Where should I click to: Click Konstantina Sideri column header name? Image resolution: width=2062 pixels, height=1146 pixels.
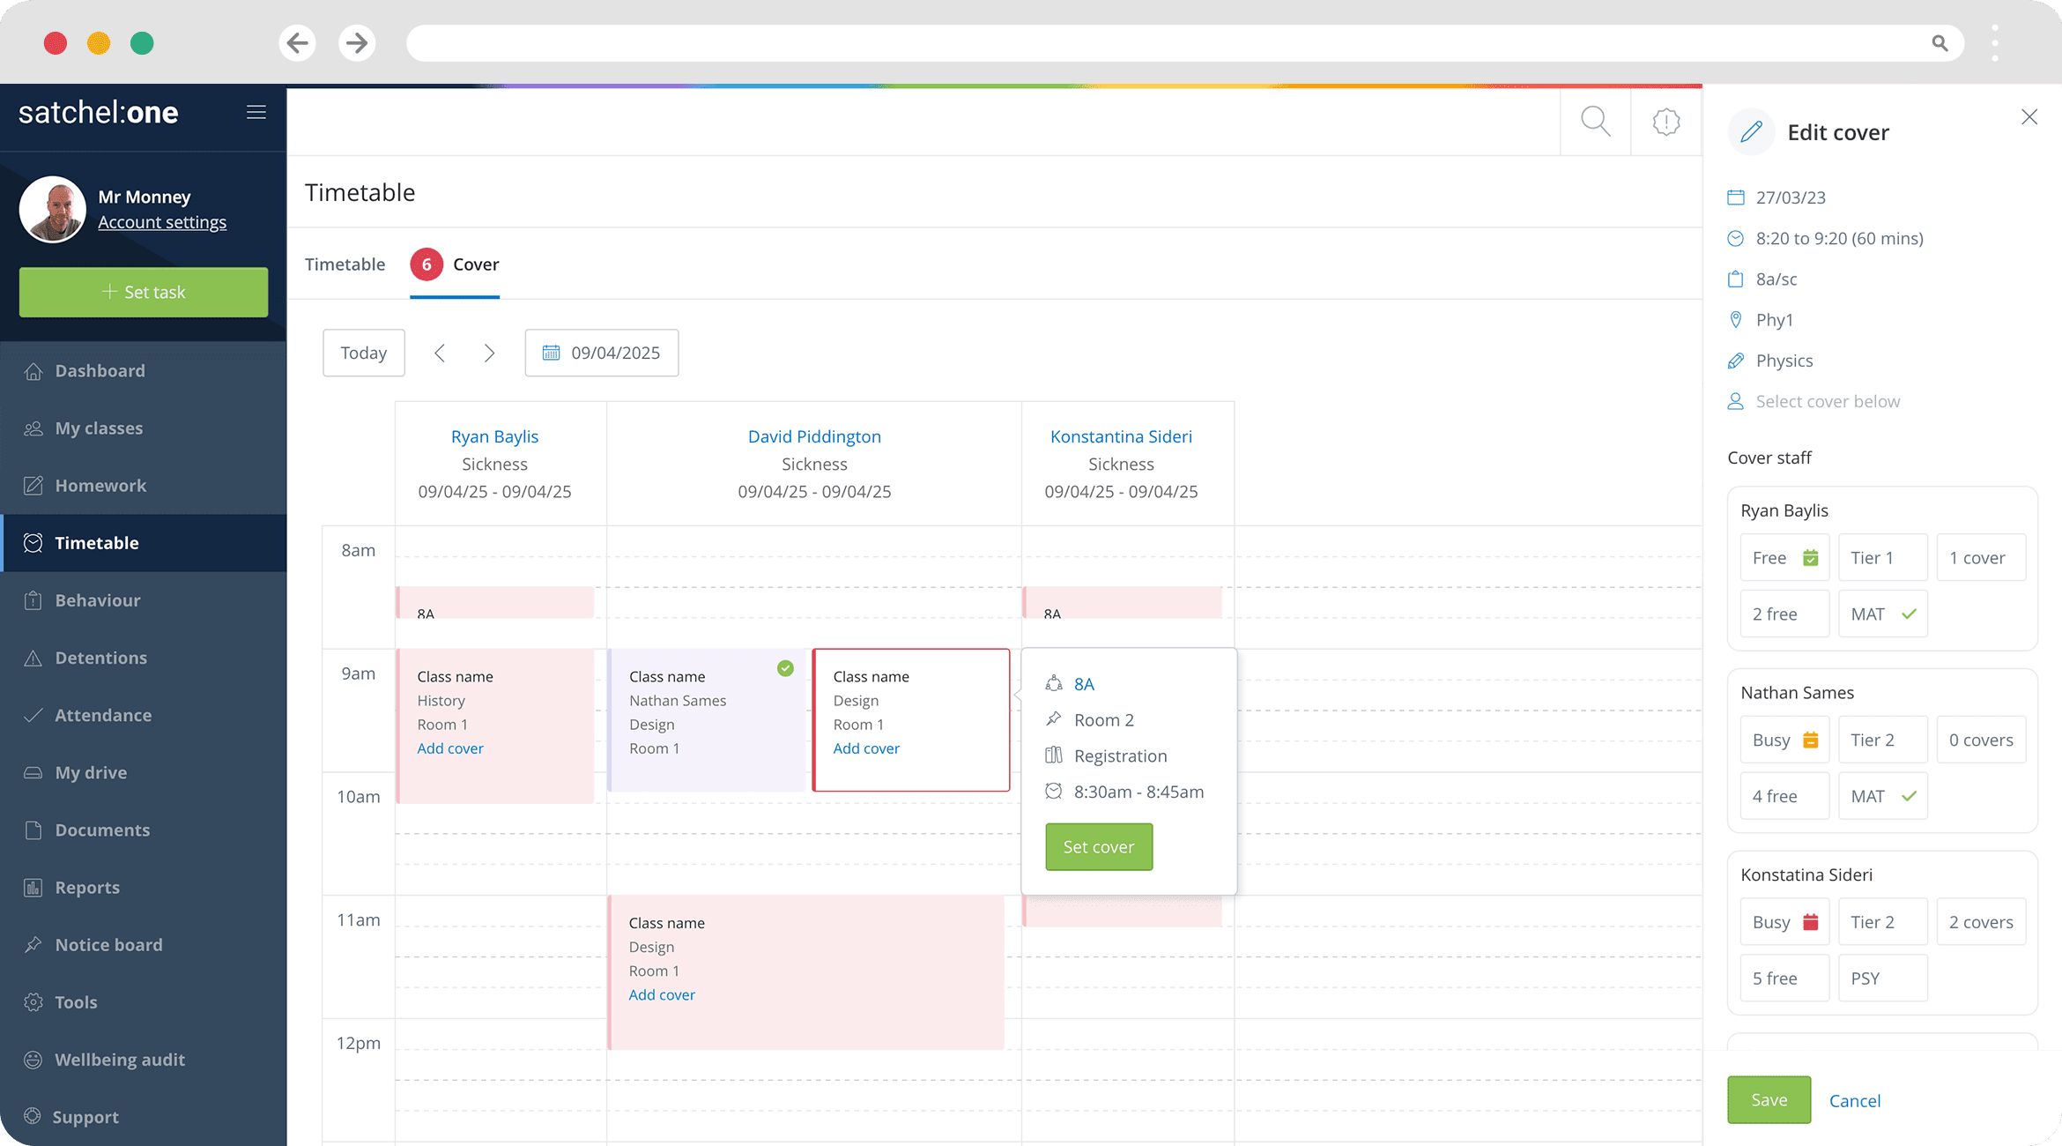point(1121,436)
